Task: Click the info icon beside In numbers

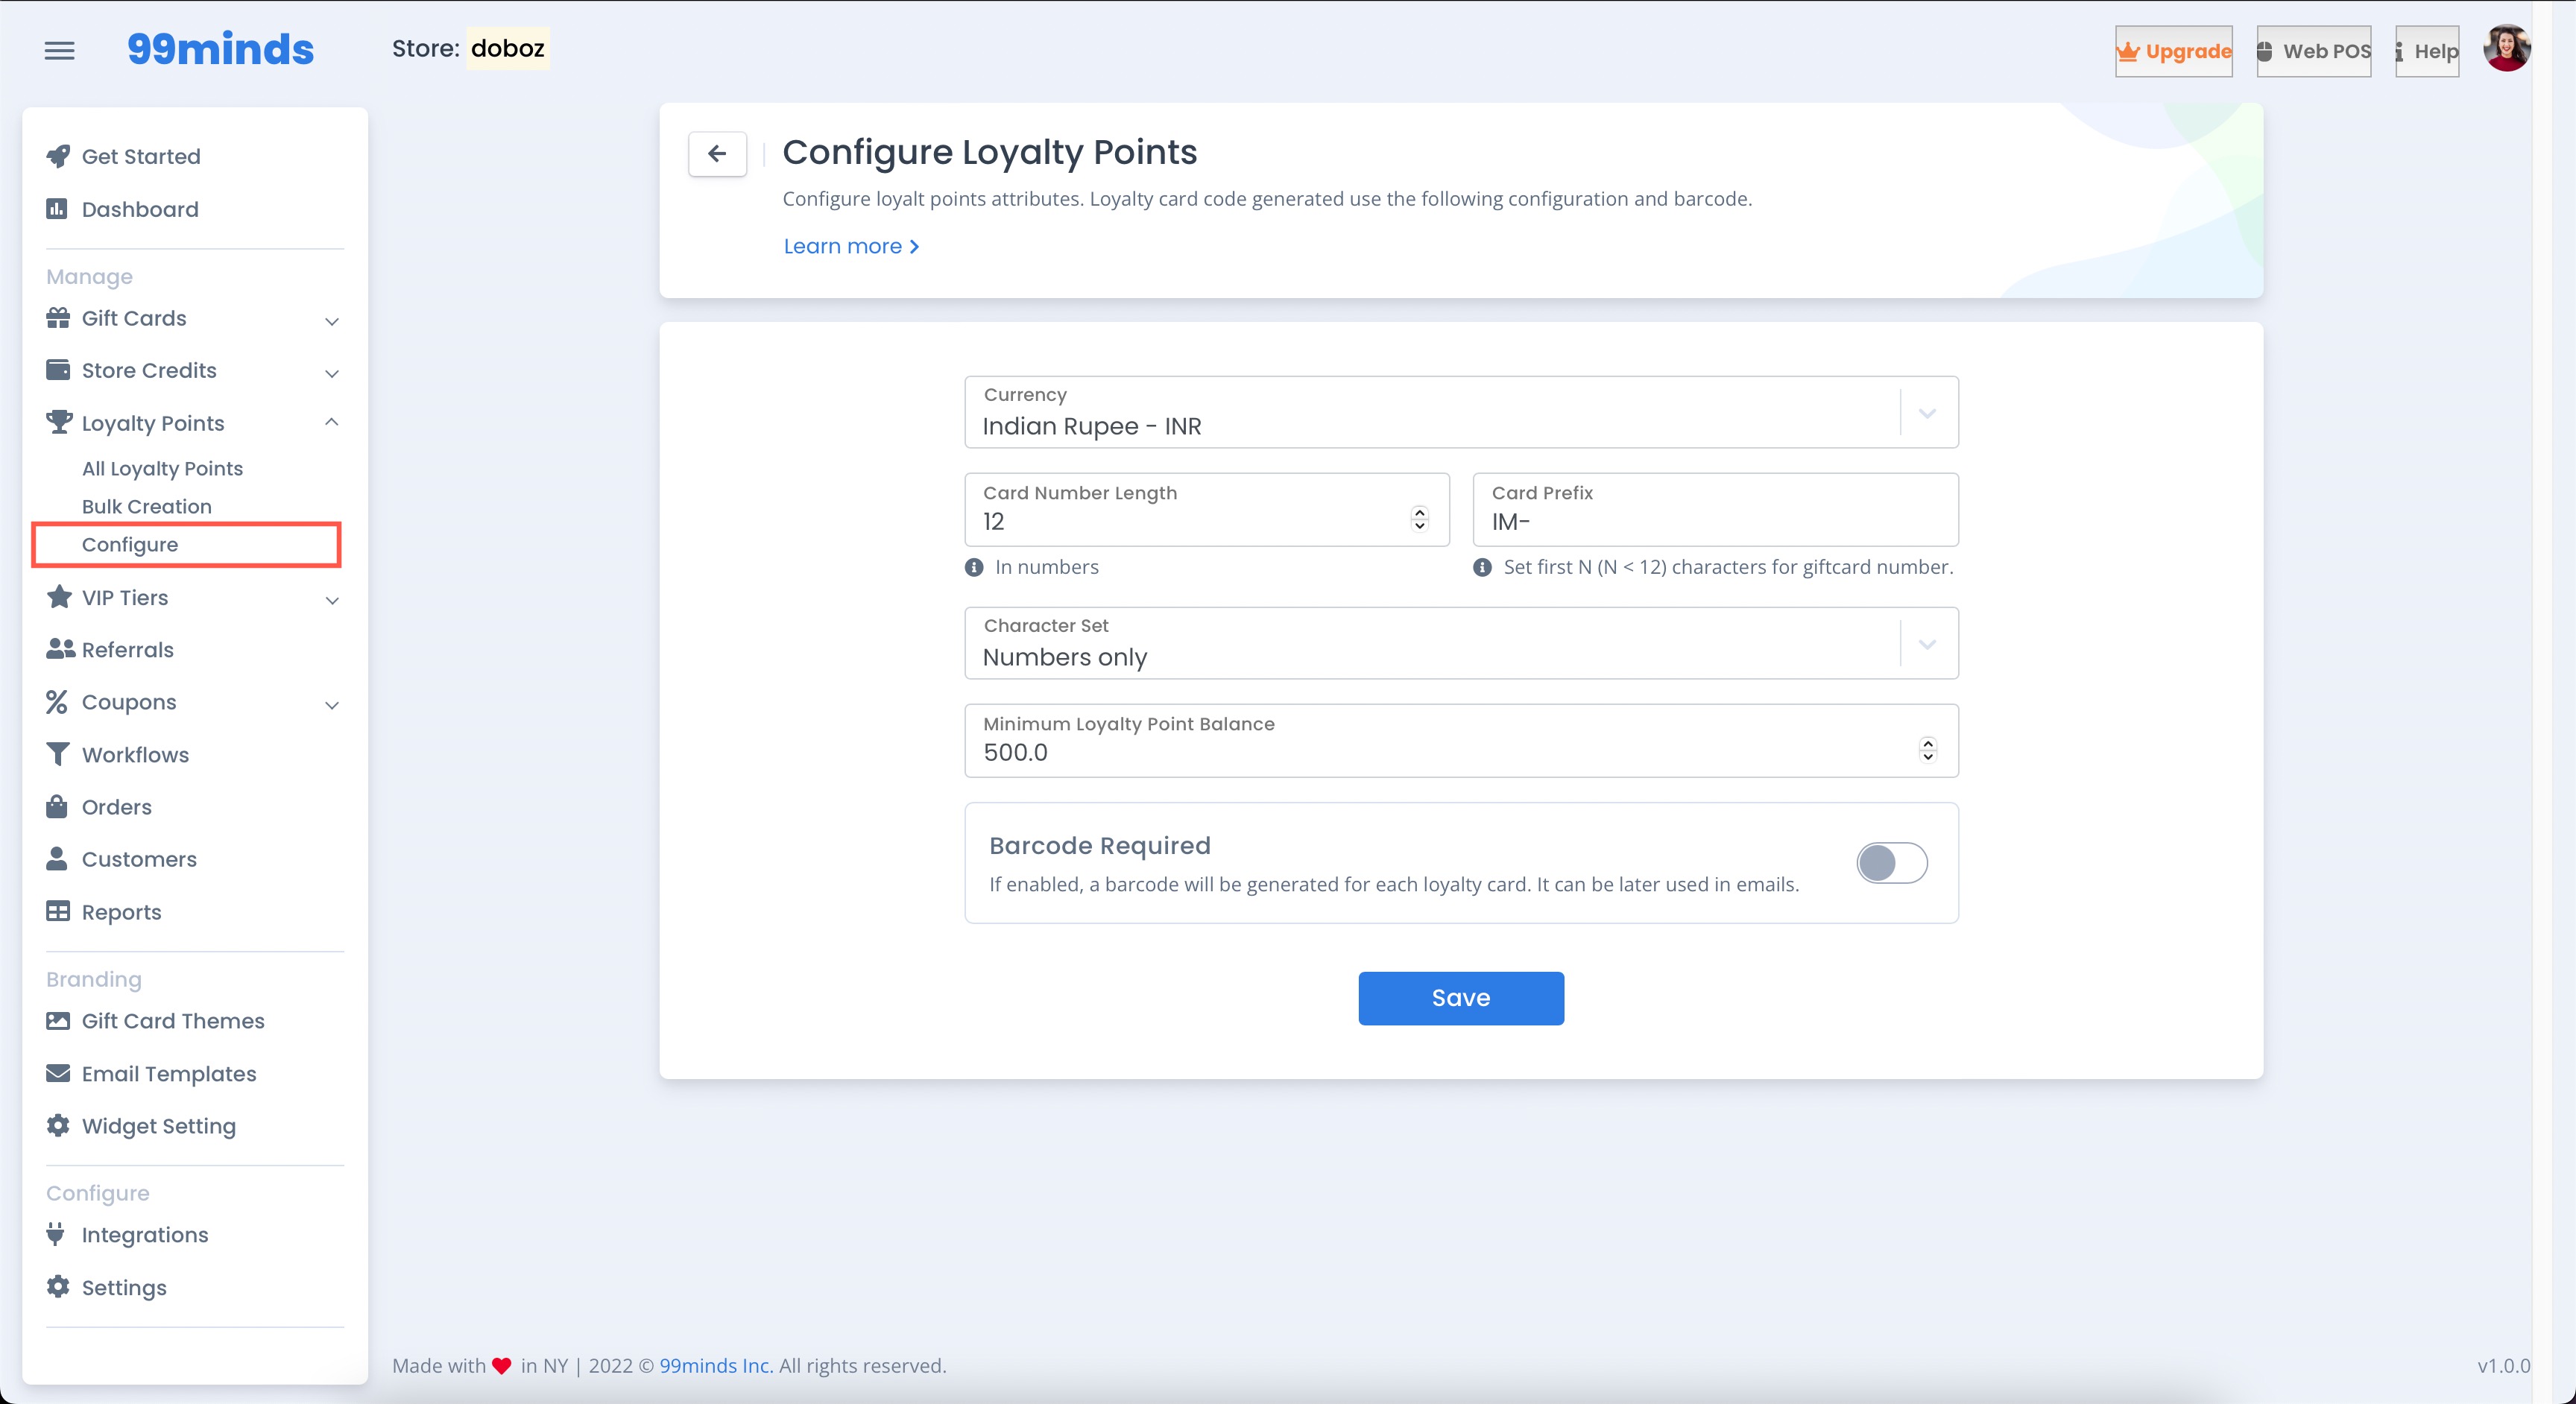Action: pos(974,567)
